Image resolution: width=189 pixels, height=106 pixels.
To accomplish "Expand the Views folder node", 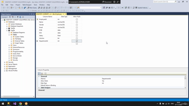I will coord(9,45).
